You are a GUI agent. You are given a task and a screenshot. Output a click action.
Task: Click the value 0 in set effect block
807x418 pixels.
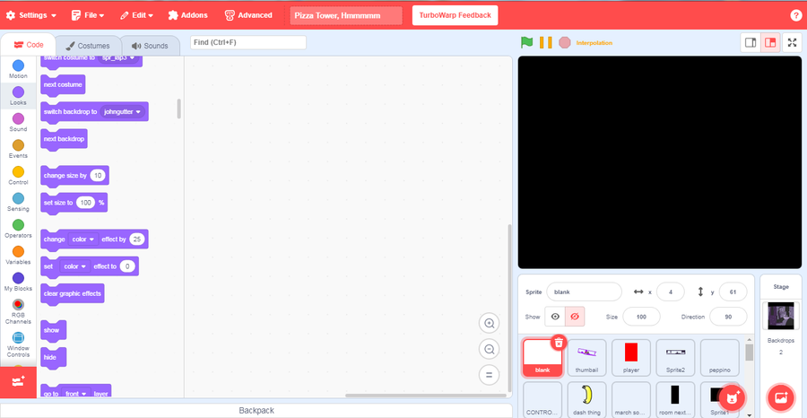coord(127,266)
